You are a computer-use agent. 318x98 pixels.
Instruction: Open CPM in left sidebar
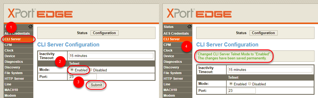click(x=18, y=45)
